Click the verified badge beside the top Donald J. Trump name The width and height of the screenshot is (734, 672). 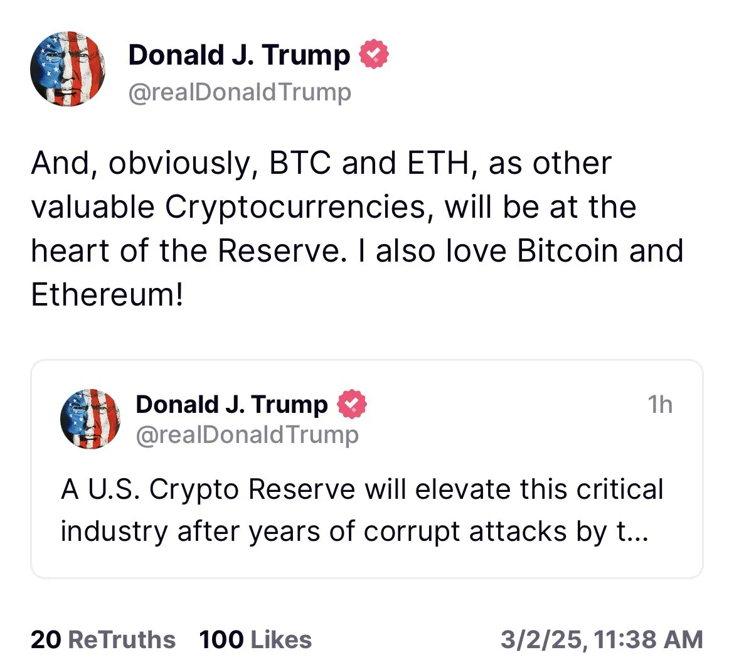[374, 55]
